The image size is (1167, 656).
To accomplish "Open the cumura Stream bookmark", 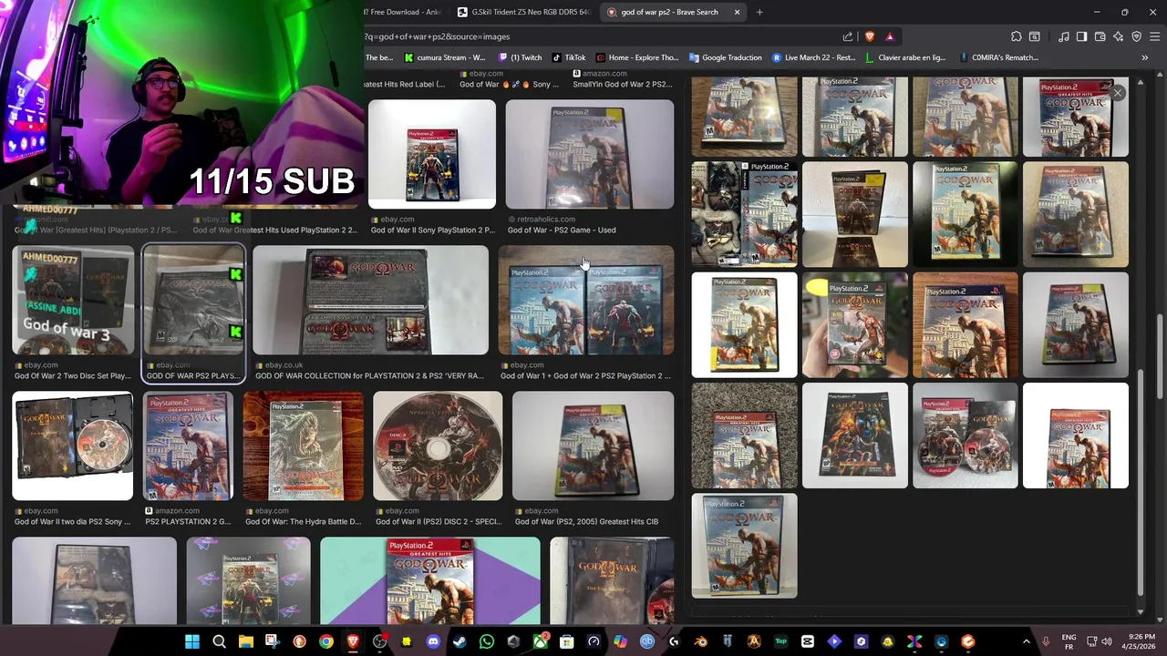I will click(445, 57).
